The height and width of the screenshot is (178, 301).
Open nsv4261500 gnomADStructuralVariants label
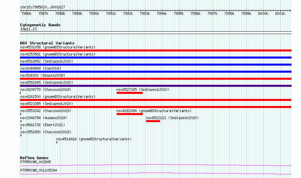click(58, 97)
